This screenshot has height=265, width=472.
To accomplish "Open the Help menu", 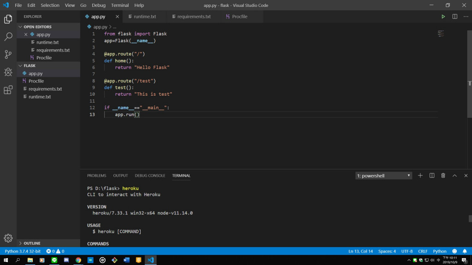I will point(139,5).
